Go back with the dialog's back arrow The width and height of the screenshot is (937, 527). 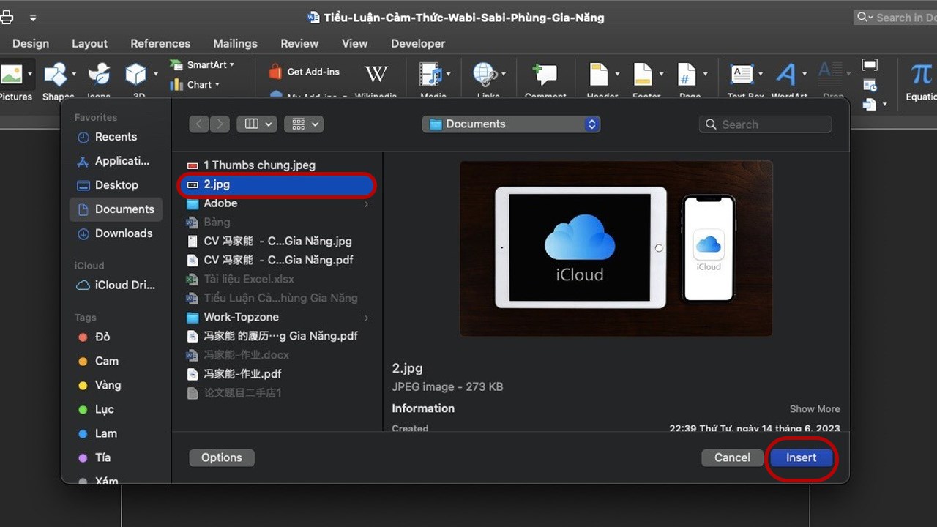click(x=198, y=124)
